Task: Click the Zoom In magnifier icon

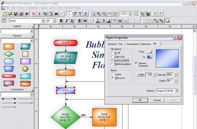Action: (x=98, y=14)
